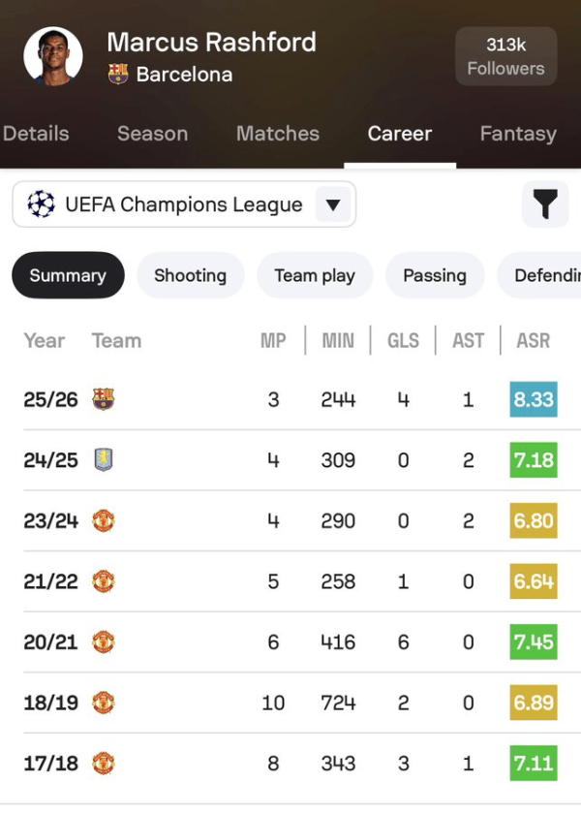581x813 pixels.
Task: Click Marcus Rashford's profile photo
Action: [53, 56]
